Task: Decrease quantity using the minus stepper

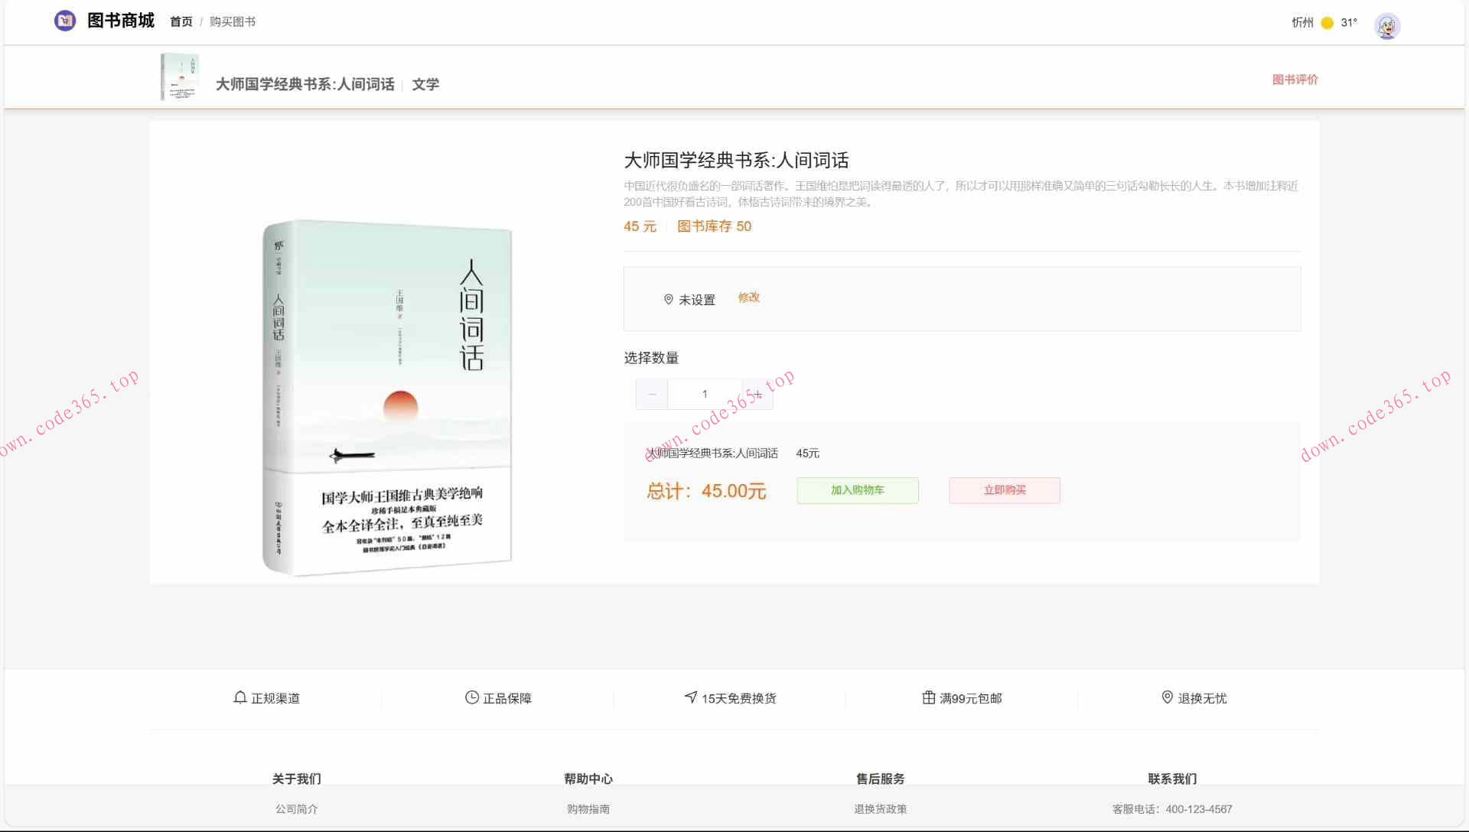Action: [x=651, y=394]
